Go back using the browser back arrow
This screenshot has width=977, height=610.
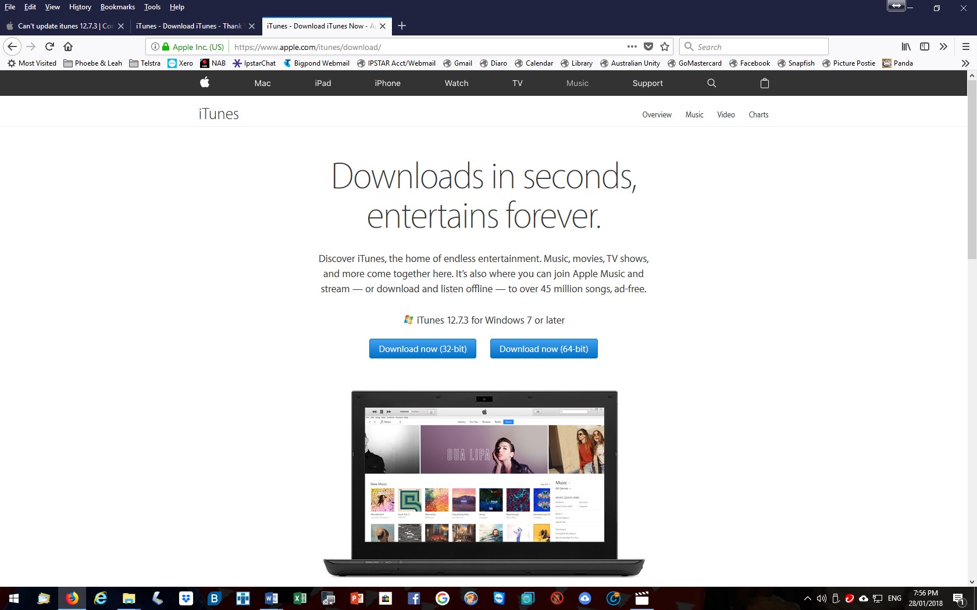[12, 46]
